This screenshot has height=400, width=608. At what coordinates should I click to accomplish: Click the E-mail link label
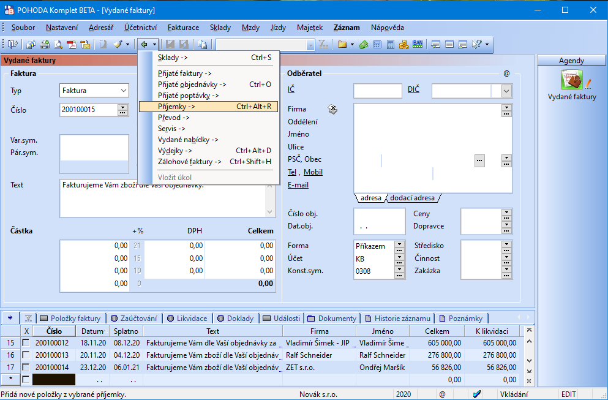click(298, 185)
